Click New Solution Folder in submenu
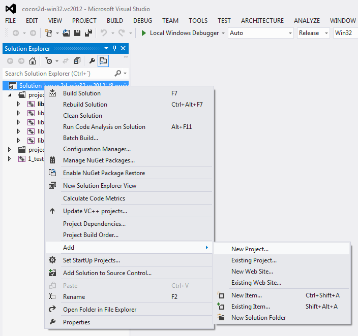 pos(258,318)
